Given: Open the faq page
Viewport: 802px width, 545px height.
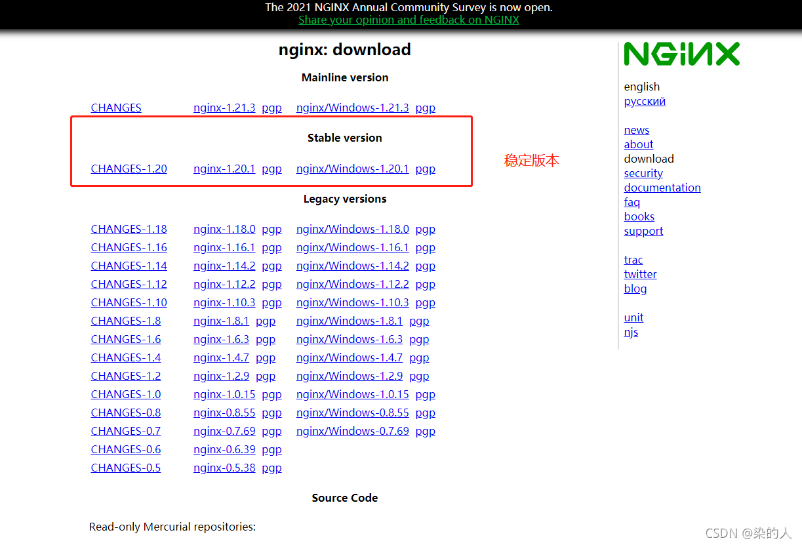Looking at the screenshot, I should (632, 202).
